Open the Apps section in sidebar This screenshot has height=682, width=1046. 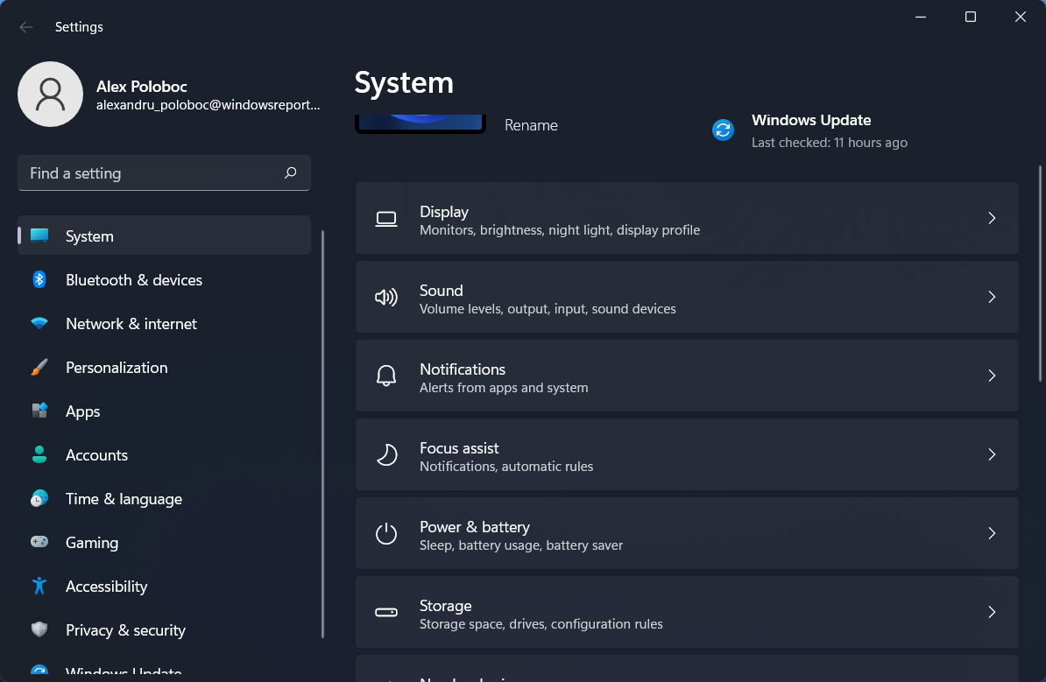[x=83, y=411]
